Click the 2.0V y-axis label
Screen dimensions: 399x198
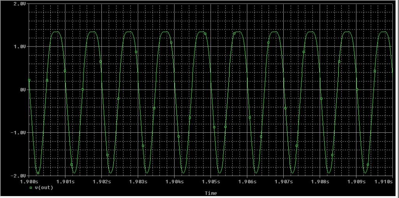click(x=19, y=3)
